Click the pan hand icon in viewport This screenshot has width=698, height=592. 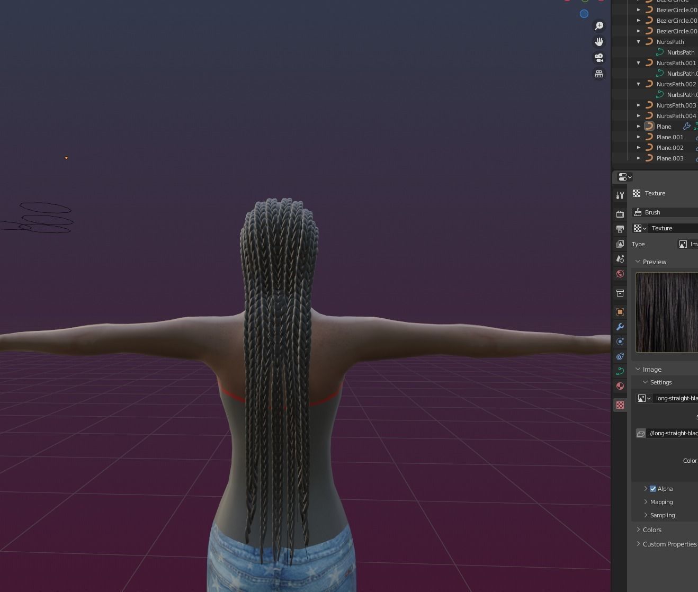tap(599, 41)
